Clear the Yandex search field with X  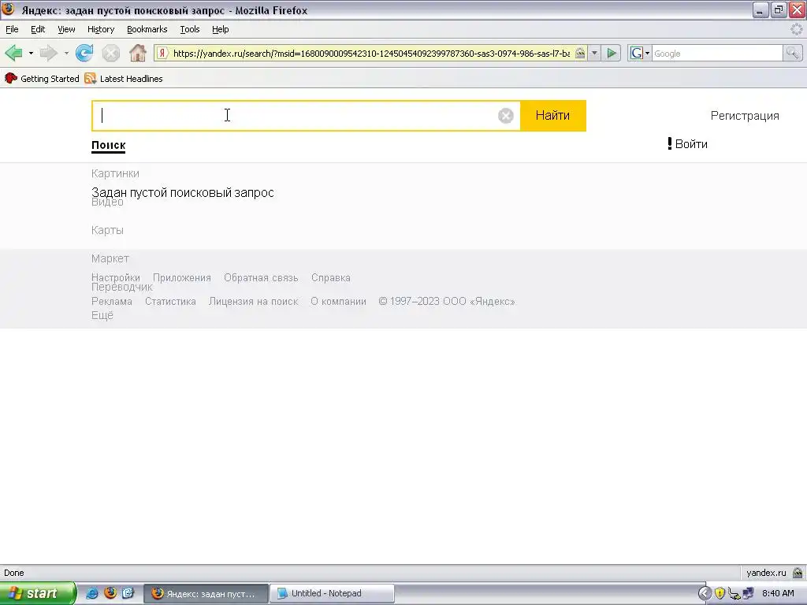tap(505, 116)
